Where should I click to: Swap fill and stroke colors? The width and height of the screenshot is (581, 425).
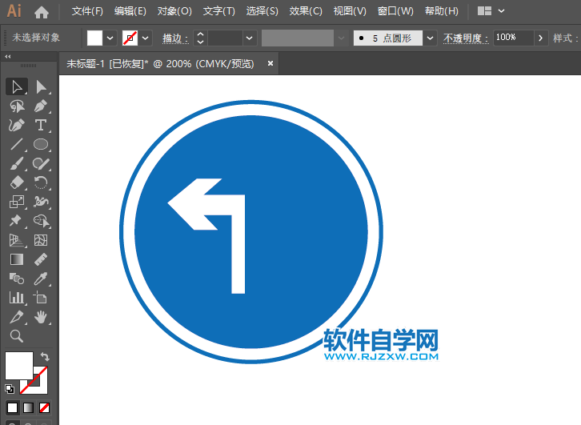click(x=45, y=356)
